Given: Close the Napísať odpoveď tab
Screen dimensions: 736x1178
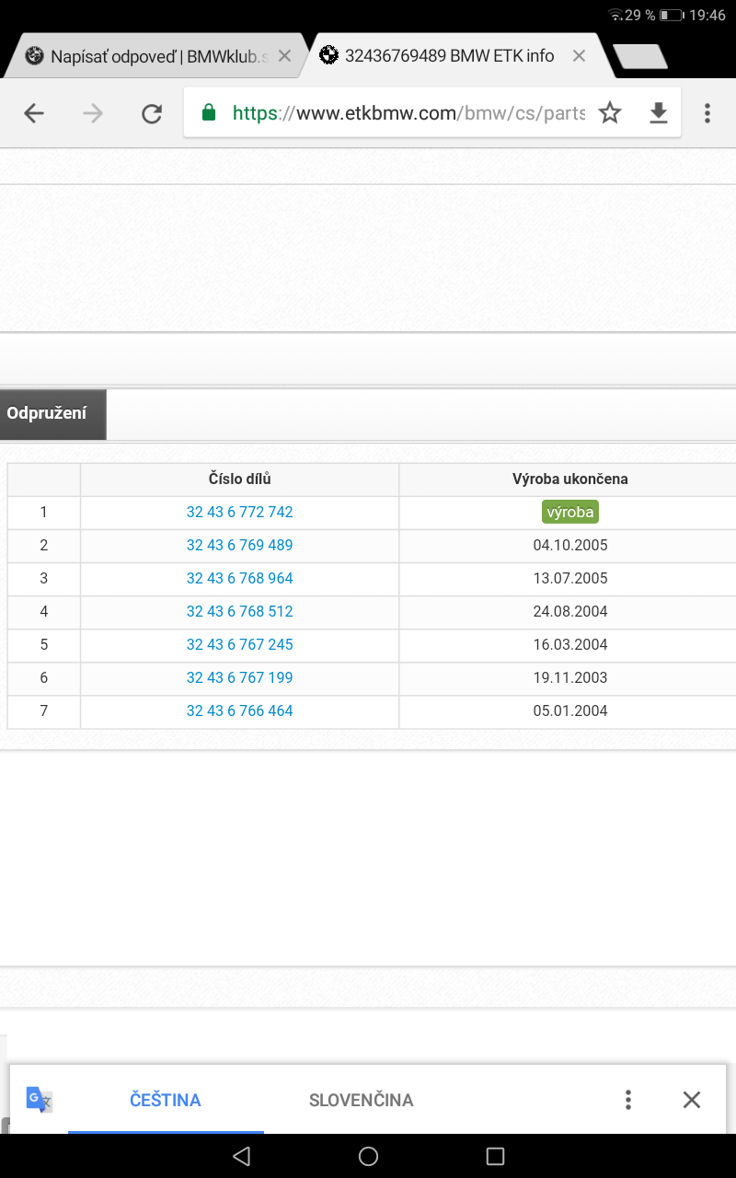Looking at the screenshot, I should (284, 56).
